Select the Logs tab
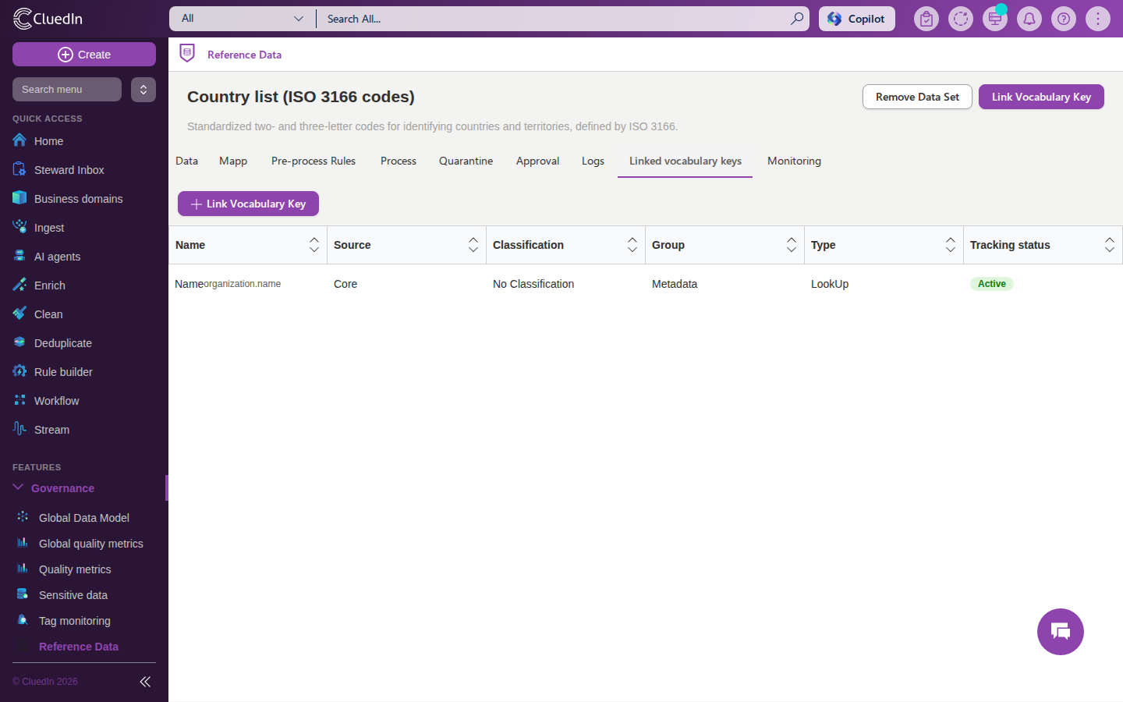1123x702 pixels. [593, 161]
